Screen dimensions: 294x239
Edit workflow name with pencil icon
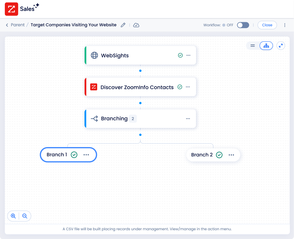click(123, 25)
